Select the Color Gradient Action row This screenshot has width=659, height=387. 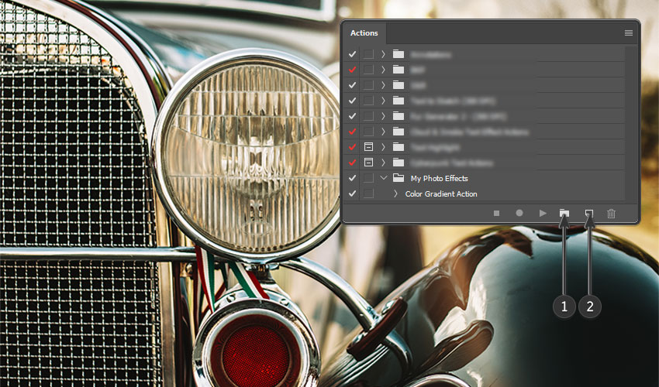coord(484,193)
